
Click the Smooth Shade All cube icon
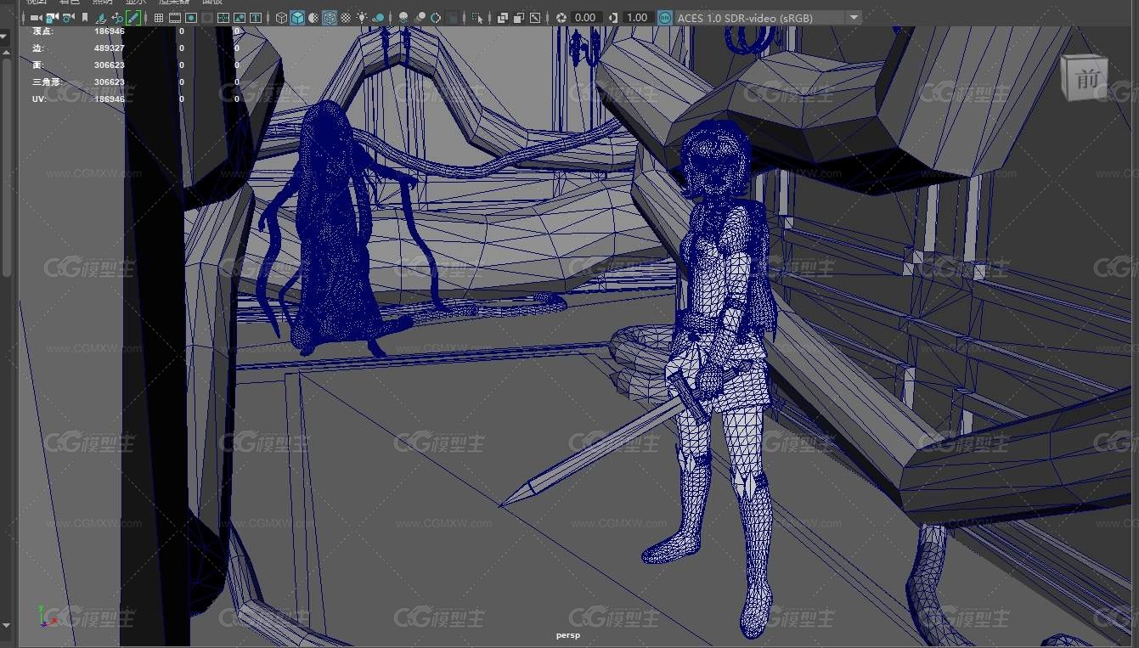tap(297, 17)
